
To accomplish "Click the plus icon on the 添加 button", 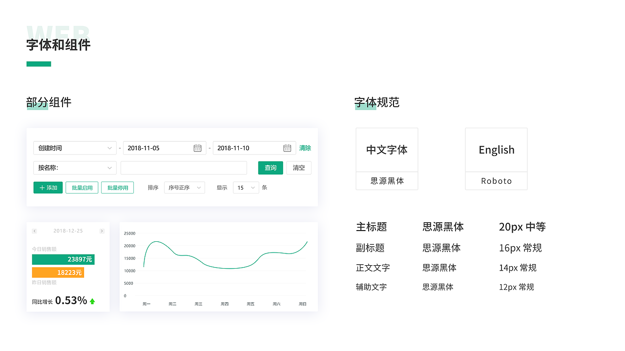I will point(41,187).
